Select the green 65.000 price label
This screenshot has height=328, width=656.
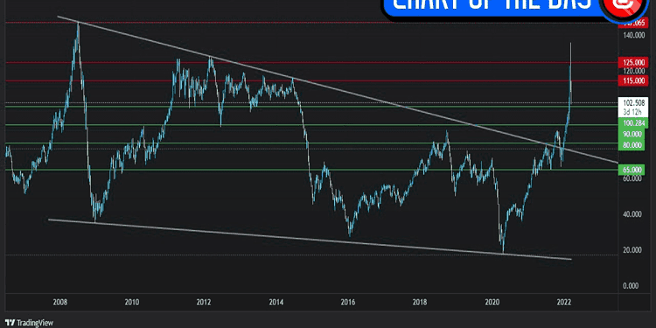pyautogui.click(x=632, y=170)
